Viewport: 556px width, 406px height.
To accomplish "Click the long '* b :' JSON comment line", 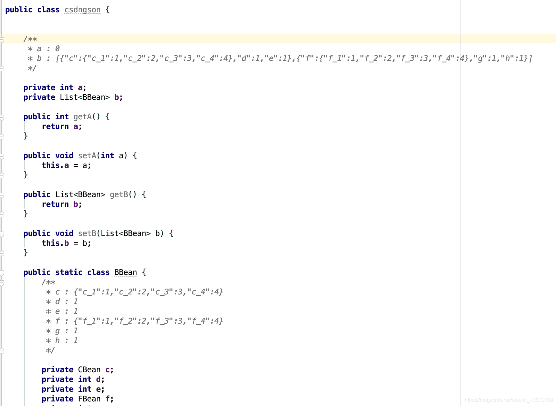I will 280,58.
